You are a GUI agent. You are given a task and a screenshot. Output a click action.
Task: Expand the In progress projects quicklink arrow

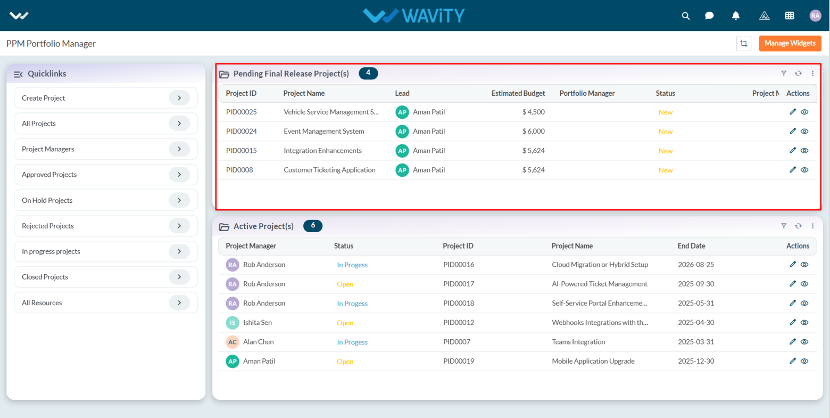[x=179, y=251]
